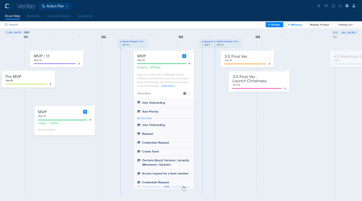This screenshot has width=362, height=201.
Task: Click blue plus icon on expanded MVP card
Action: click(184, 56)
